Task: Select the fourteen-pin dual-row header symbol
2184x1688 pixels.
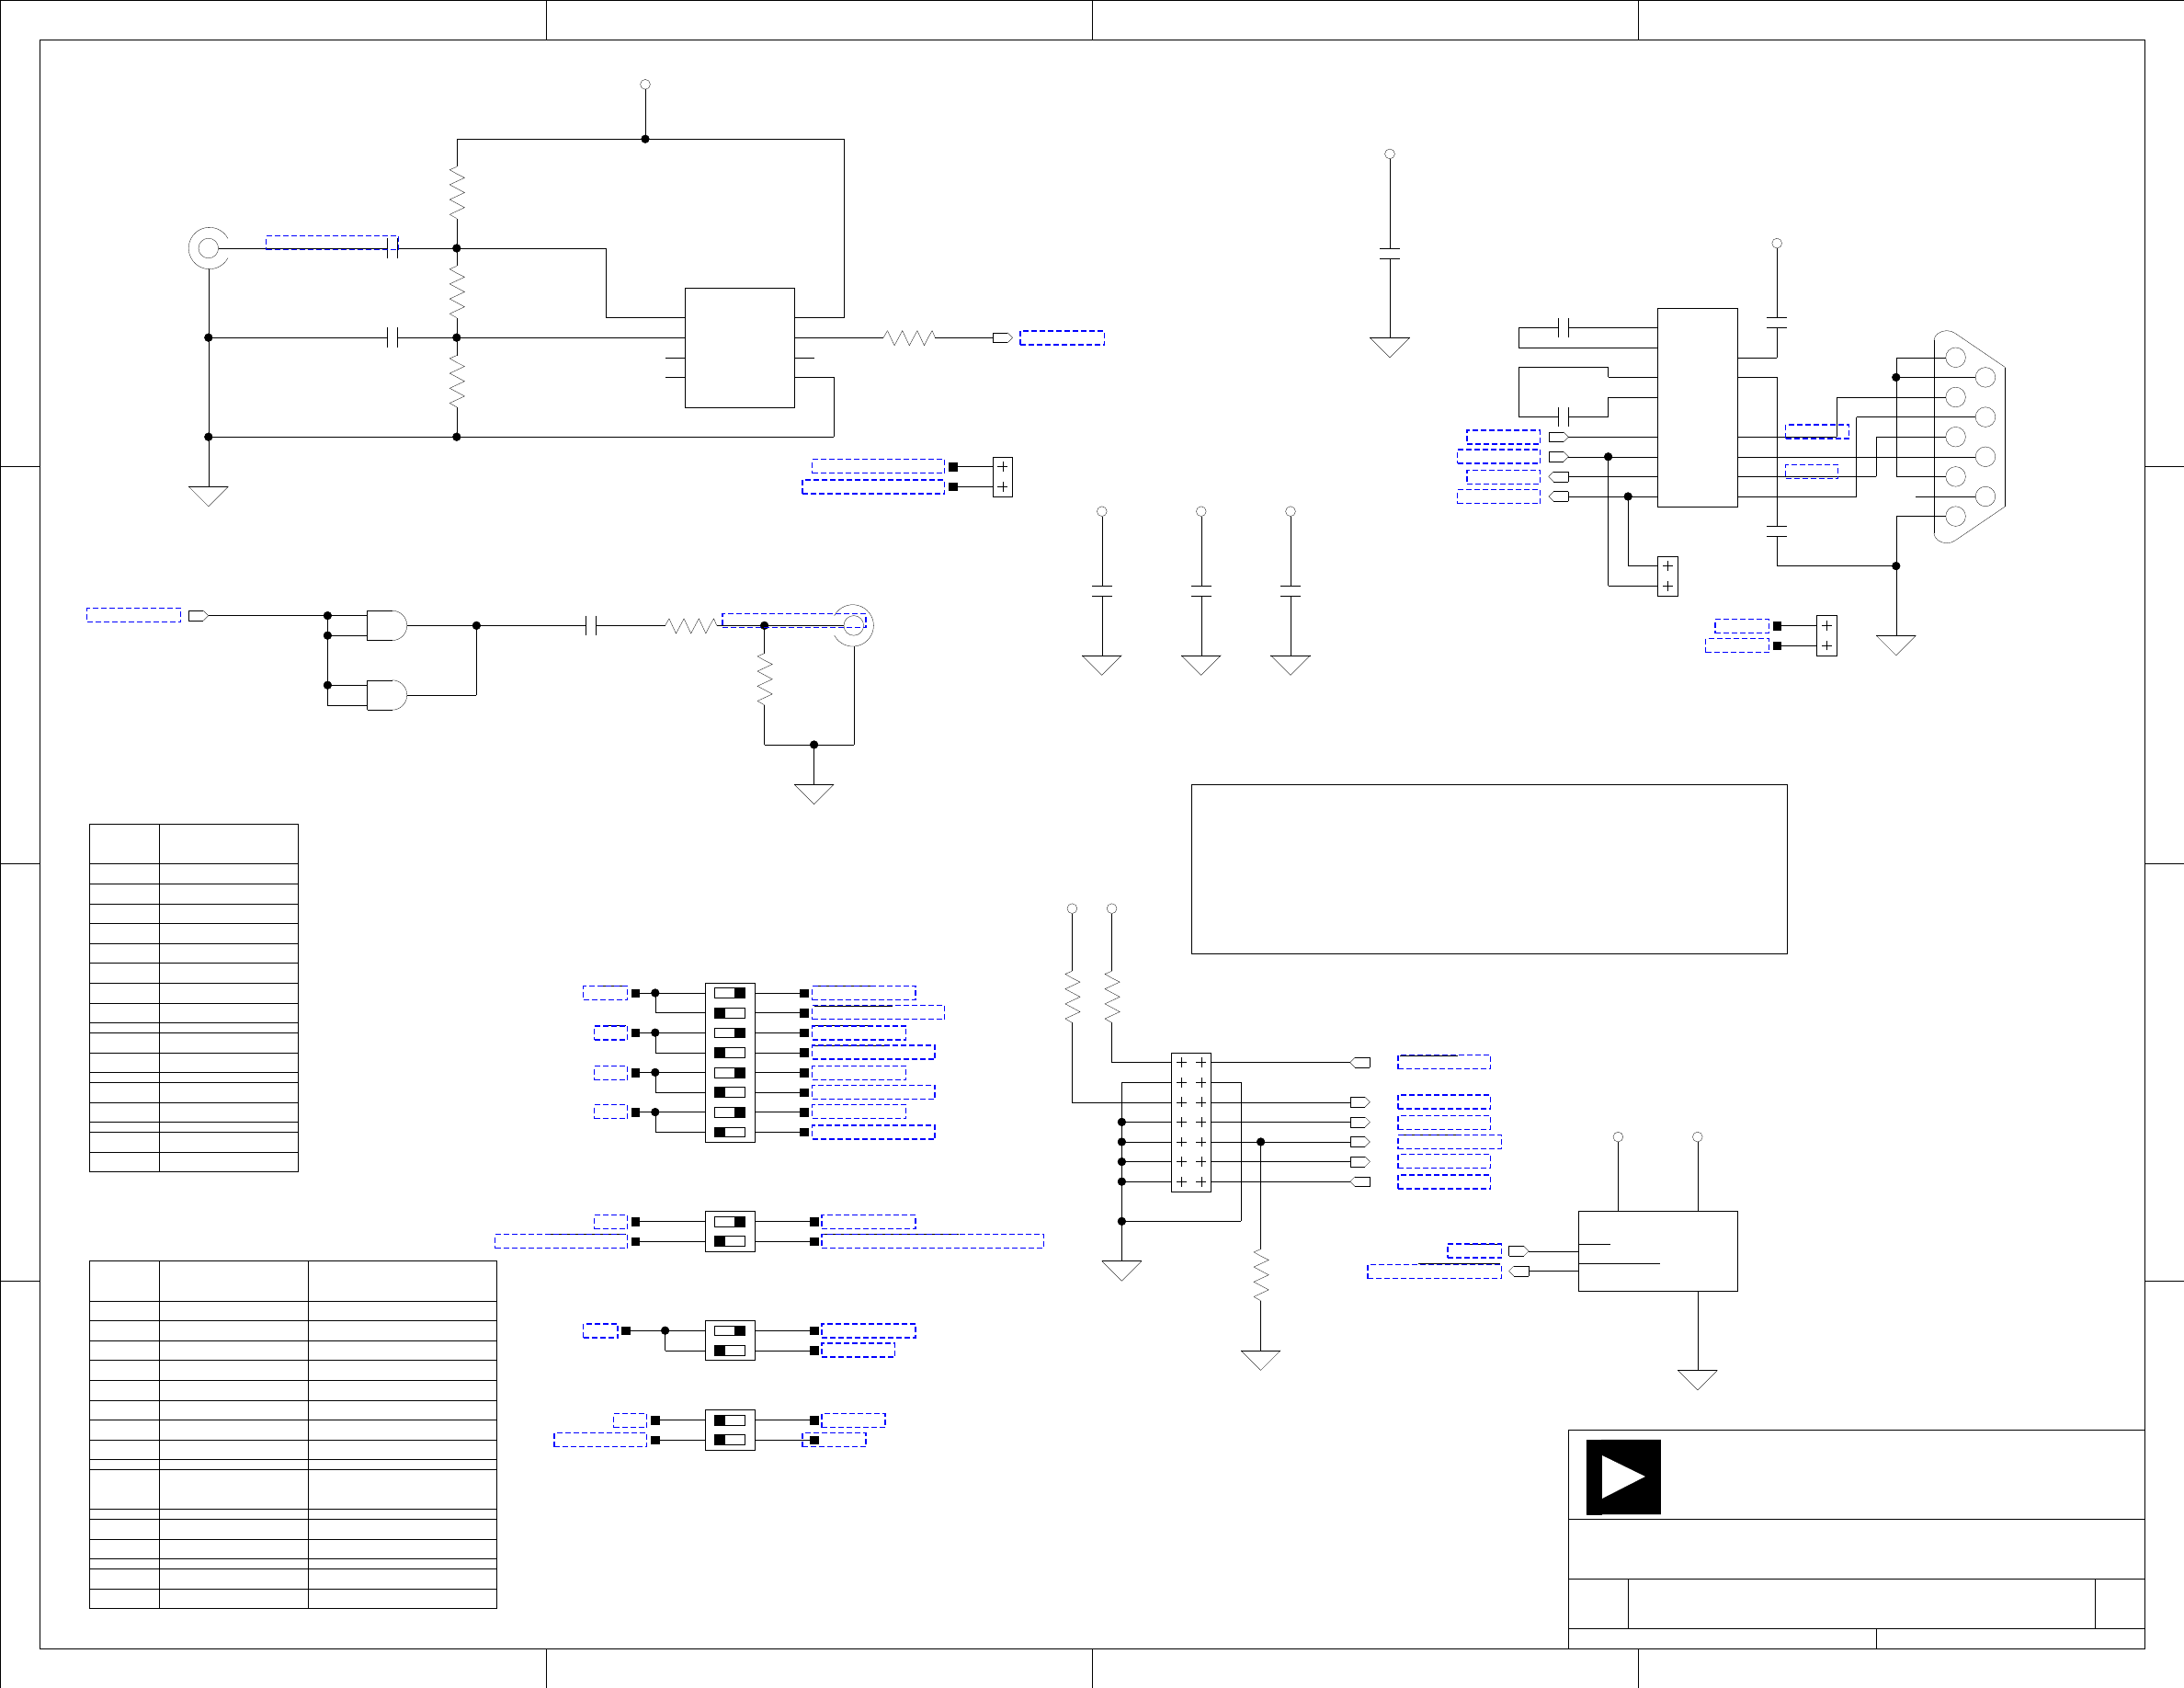Action: point(1191,1122)
